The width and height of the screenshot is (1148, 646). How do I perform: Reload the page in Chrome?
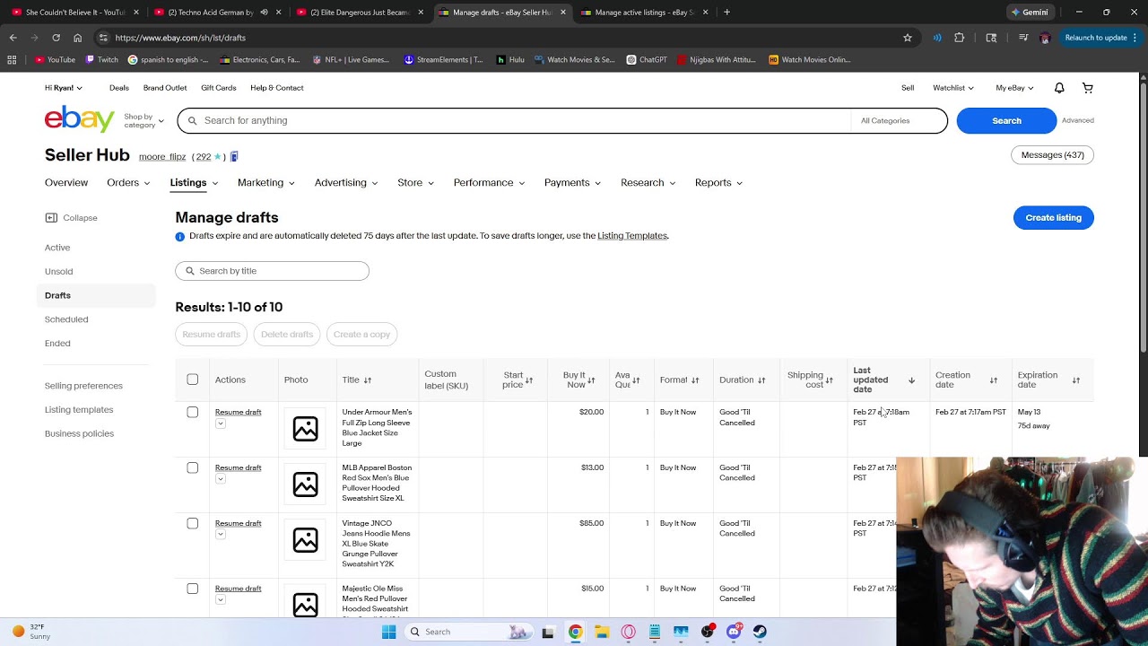[56, 38]
